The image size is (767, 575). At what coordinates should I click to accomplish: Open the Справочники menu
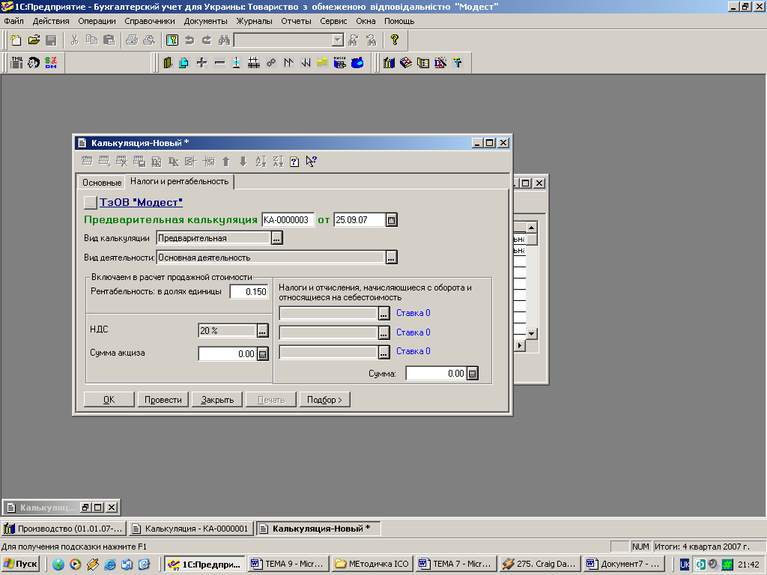(150, 21)
